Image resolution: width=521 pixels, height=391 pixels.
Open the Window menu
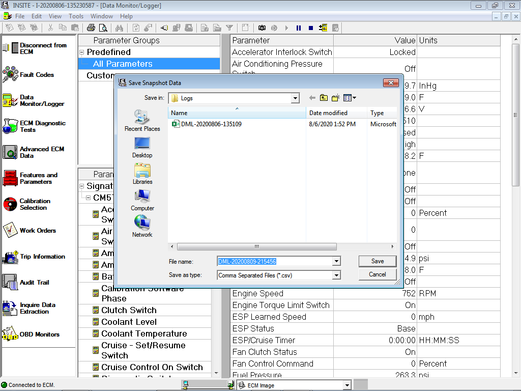[x=102, y=16]
